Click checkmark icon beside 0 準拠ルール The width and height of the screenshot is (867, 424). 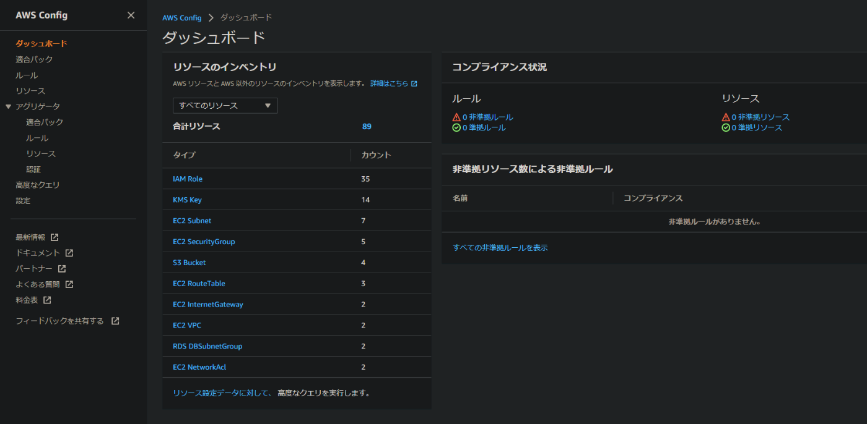pyautogui.click(x=456, y=128)
